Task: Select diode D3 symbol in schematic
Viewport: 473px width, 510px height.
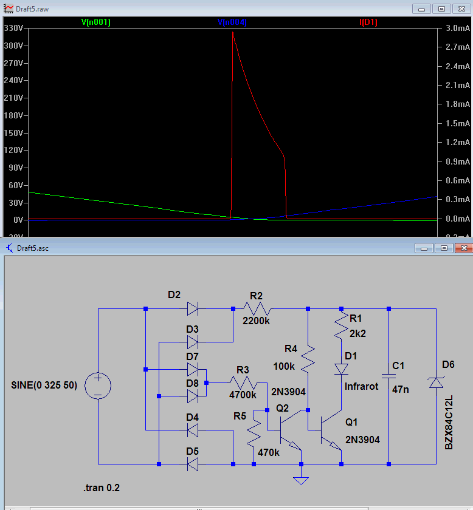Action: (193, 342)
